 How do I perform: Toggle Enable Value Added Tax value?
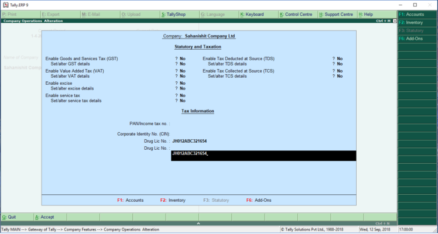[x=183, y=71]
